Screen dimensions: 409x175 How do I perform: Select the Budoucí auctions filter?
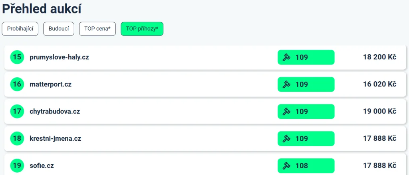tap(59, 29)
